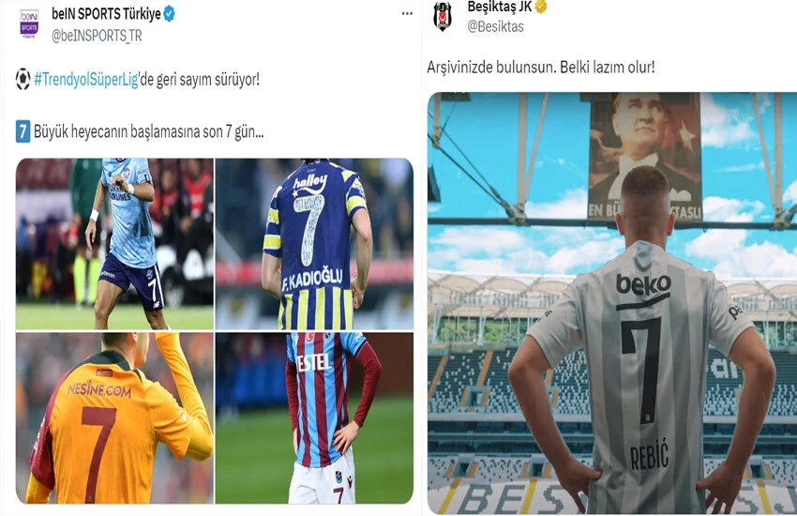Viewport: 797px width, 516px height.
Task: Click the Atatürk banner in the stadium image
Action: tap(645, 156)
